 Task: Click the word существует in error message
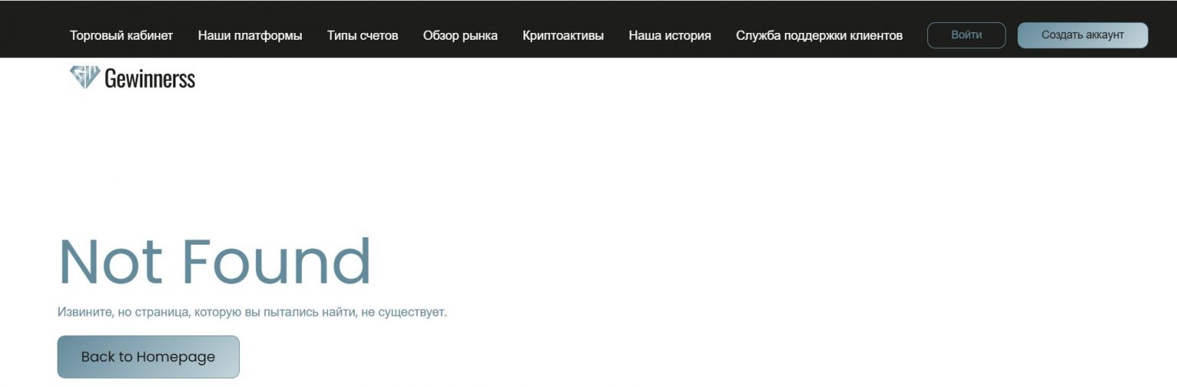pos(415,312)
